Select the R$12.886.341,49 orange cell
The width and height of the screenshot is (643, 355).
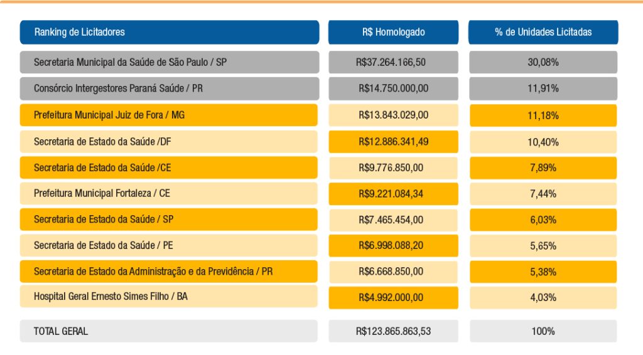[393, 142]
